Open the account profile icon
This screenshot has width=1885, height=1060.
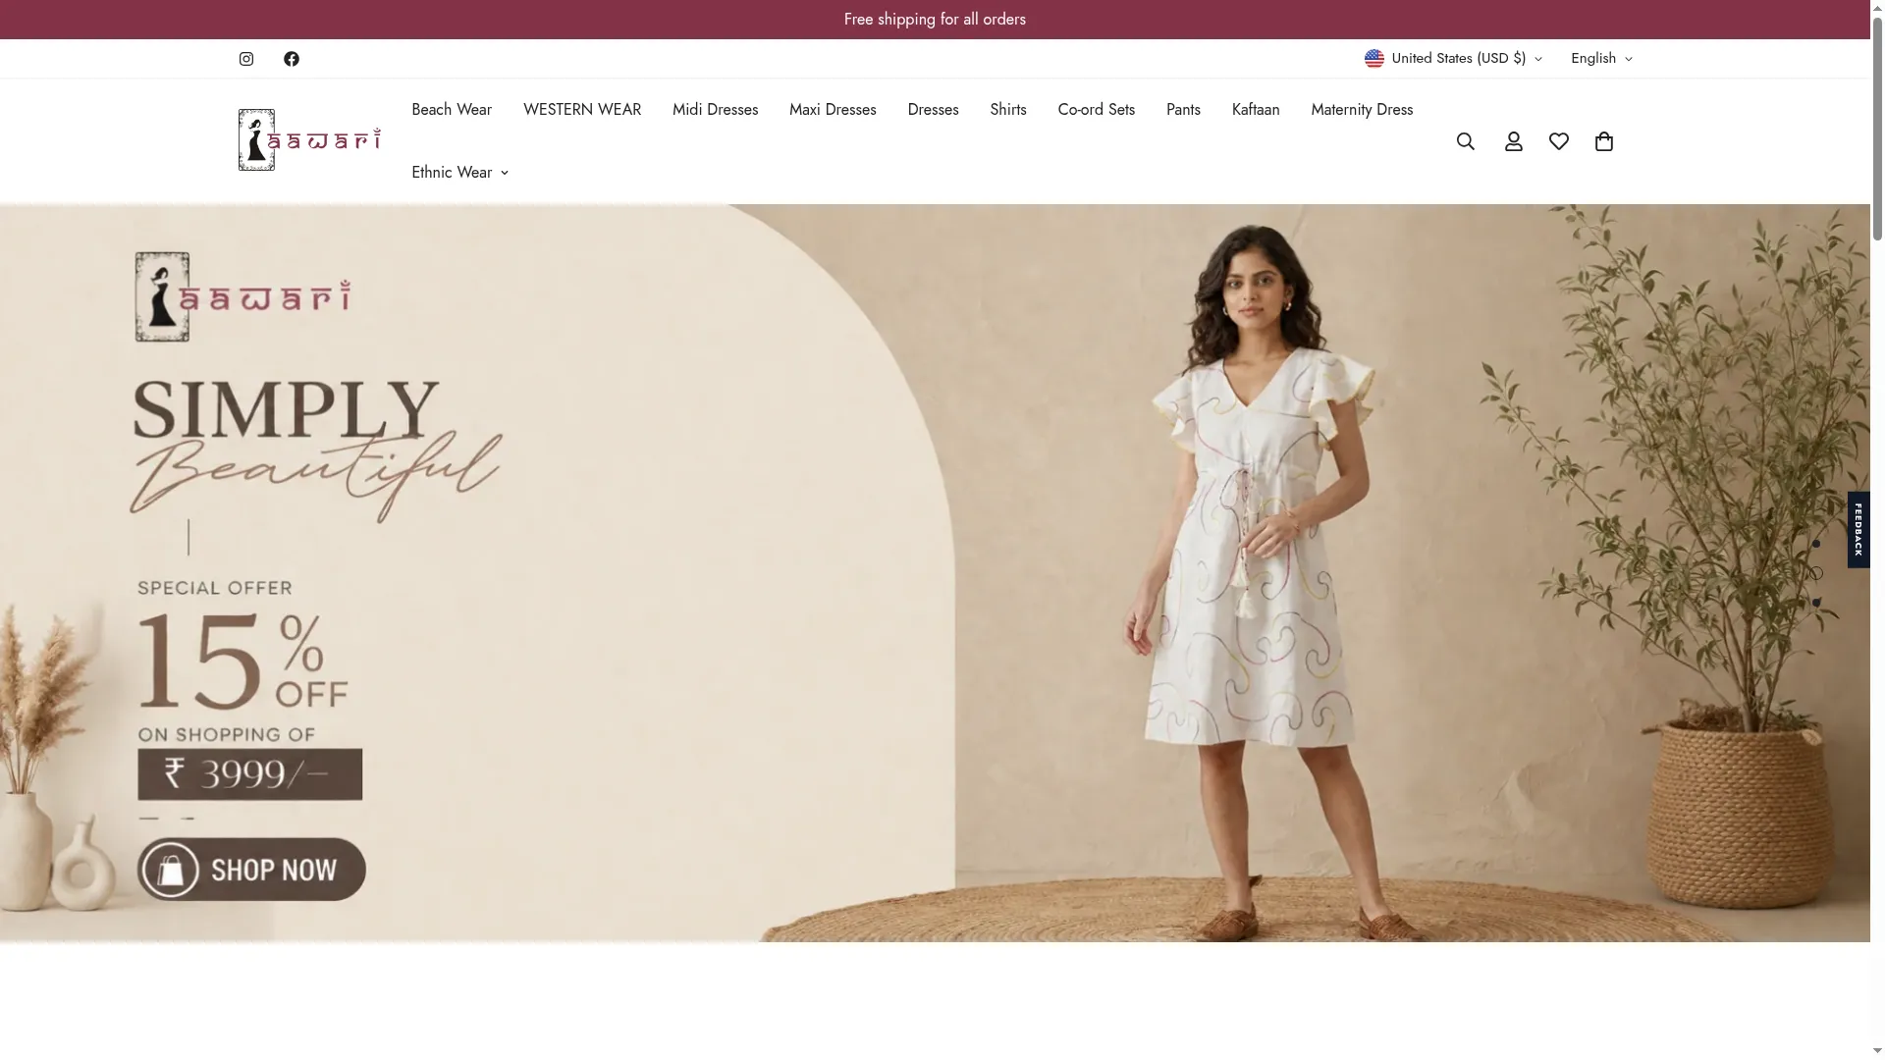point(1514,141)
